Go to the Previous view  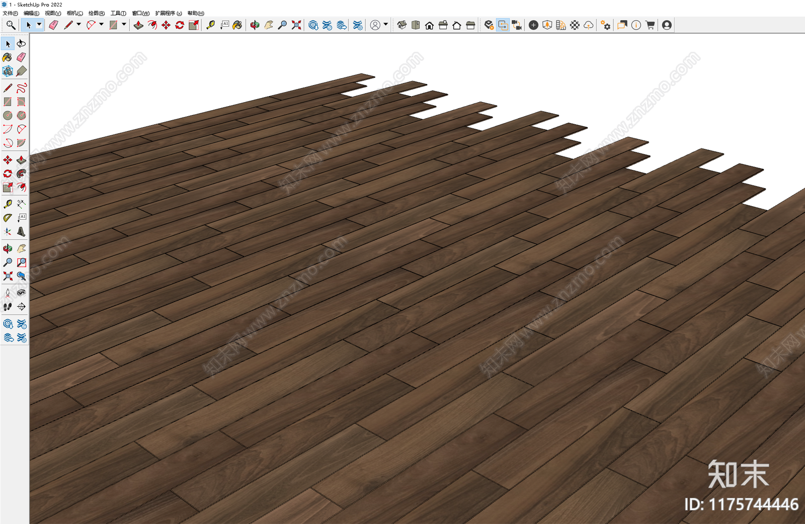(x=21, y=276)
